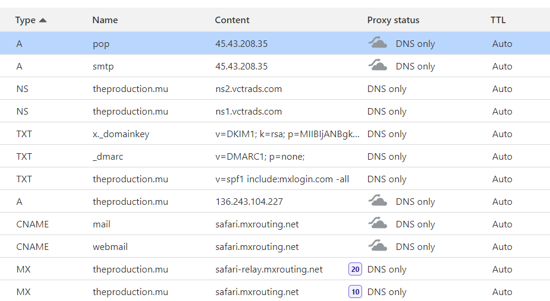Click the ns1.vctrads.com nameserver content
Screen dimensions: 550x301
click(249, 112)
